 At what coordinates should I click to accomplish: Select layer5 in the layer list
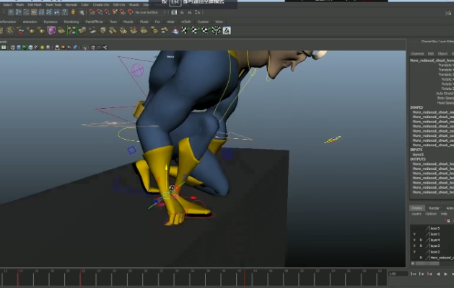coord(435,228)
